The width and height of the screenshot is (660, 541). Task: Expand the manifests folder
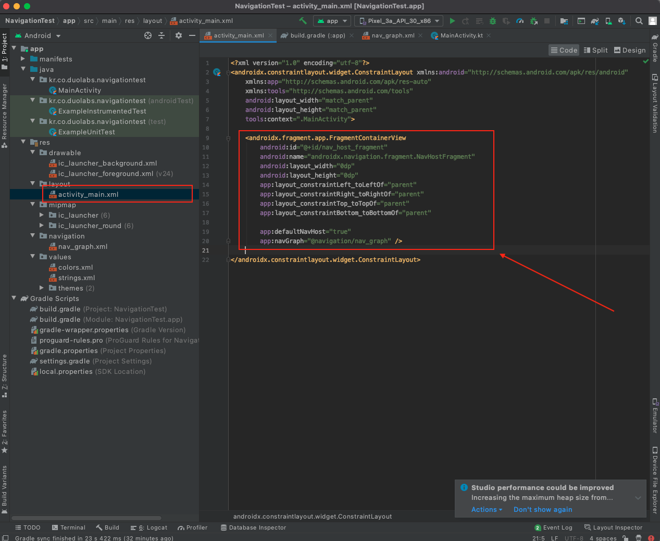[x=23, y=59]
